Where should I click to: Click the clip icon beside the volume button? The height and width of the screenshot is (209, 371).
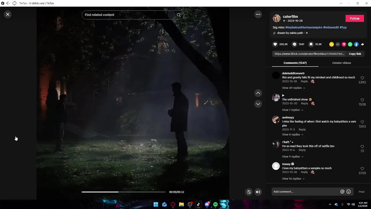(249, 192)
